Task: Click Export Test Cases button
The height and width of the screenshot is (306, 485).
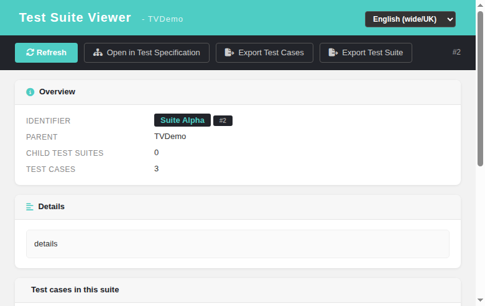Action: [264, 53]
